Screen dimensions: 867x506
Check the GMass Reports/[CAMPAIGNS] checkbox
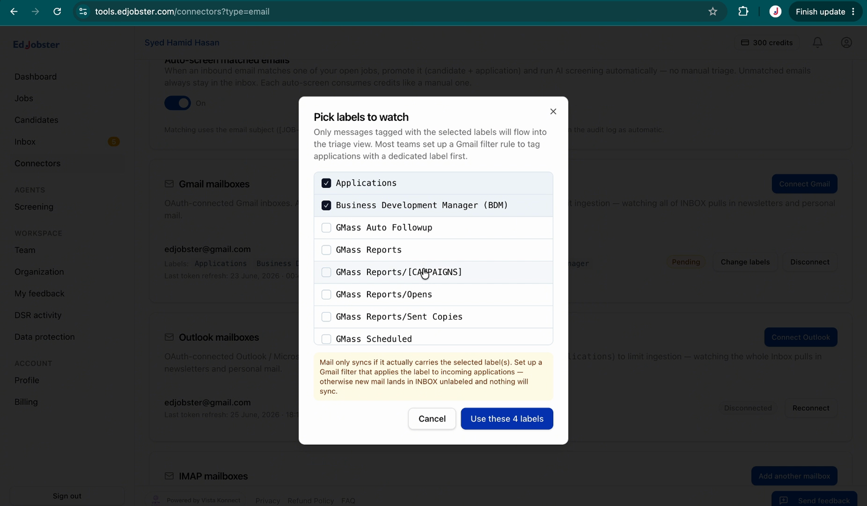click(x=326, y=272)
